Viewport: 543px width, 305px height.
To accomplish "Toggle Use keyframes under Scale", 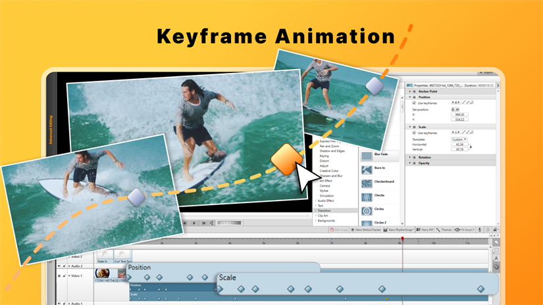I will tap(414, 133).
